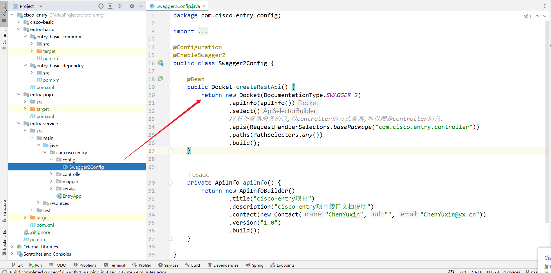Image resolution: width=551 pixels, height=273 pixels.
Task: Toggle tool window bars icon in status bar corner
Action: [x=4, y=272]
